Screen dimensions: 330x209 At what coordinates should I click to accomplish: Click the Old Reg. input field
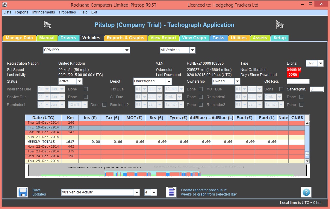[298, 81]
